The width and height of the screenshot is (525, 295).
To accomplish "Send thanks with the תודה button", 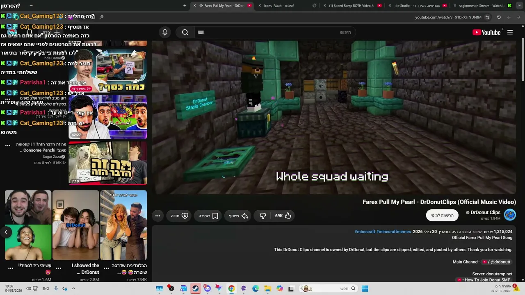I will point(180,216).
